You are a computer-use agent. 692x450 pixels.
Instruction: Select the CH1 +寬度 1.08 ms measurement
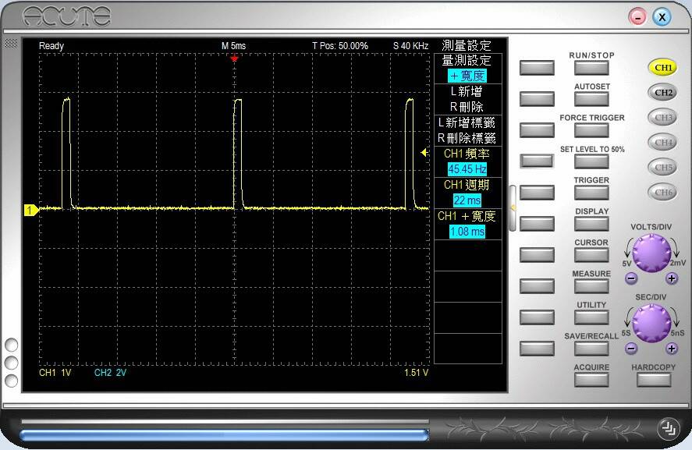click(468, 224)
